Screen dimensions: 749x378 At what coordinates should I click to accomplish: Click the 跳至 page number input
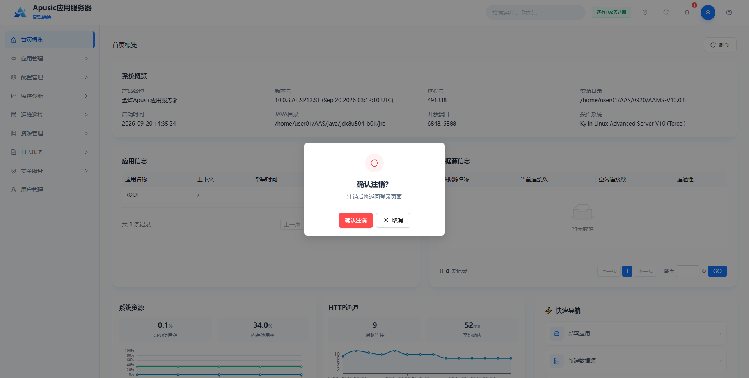(x=687, y=271)
